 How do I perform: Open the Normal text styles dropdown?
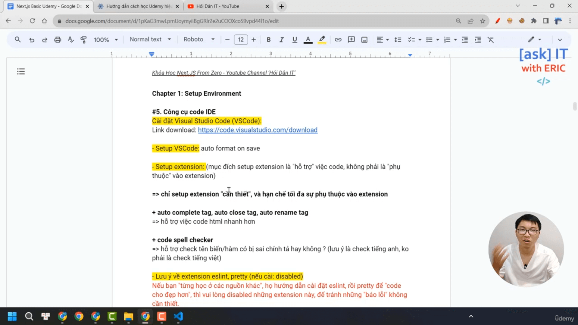tap(150, 39)
